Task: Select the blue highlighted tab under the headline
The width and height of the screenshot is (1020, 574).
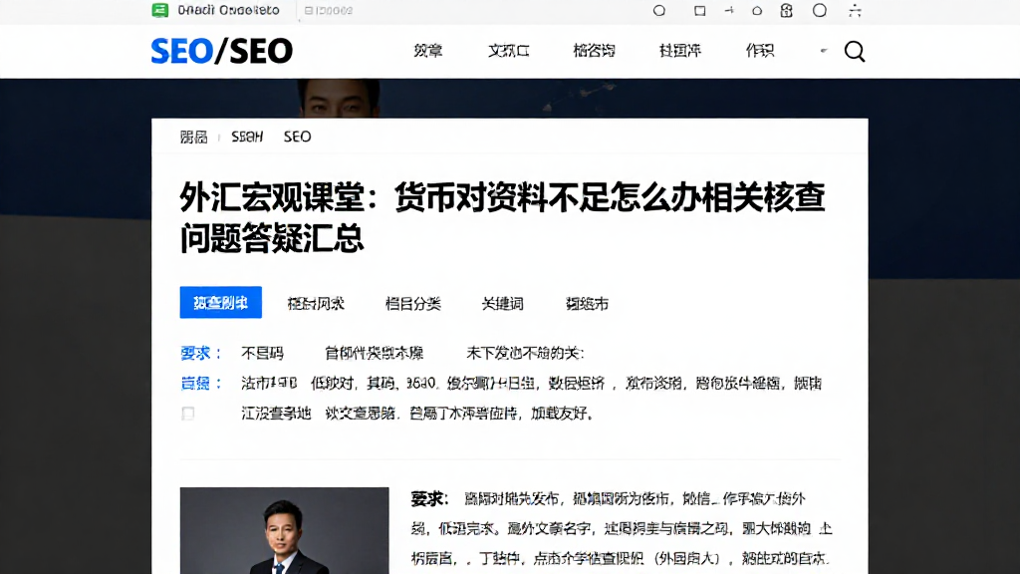Action: click(220, 303)
